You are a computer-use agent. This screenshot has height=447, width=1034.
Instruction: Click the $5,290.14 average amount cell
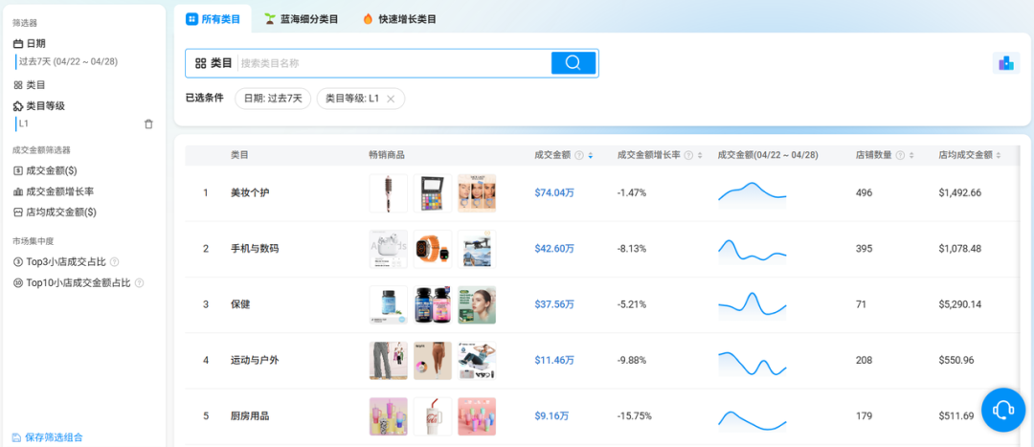960,304
